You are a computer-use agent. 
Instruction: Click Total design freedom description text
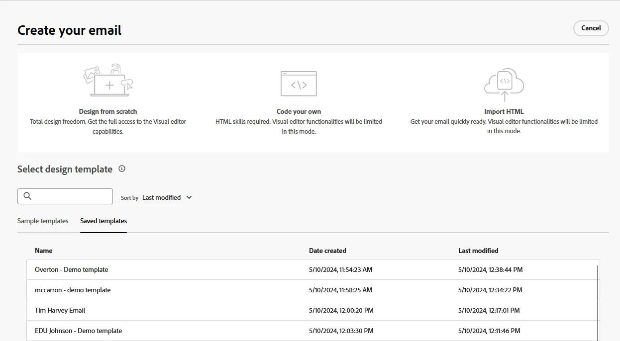(108, 126)
